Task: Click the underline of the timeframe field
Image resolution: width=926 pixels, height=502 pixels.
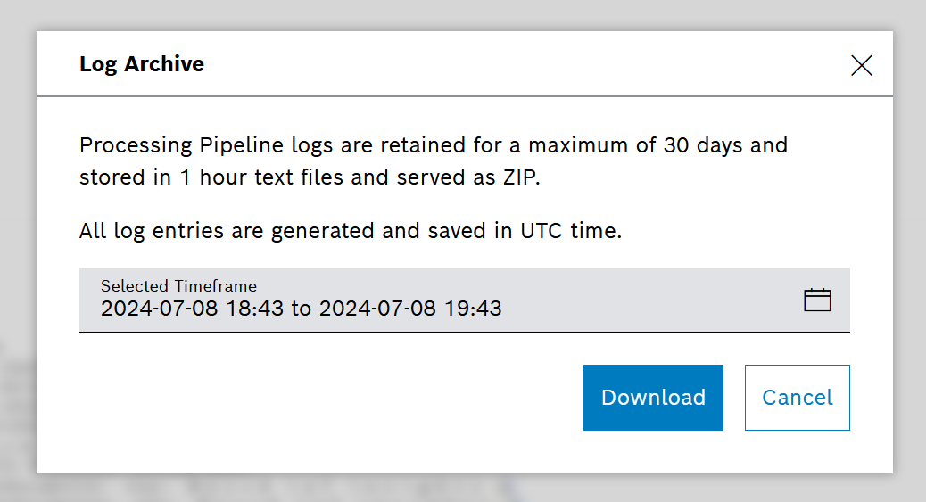Action: (x=464, y=332)
